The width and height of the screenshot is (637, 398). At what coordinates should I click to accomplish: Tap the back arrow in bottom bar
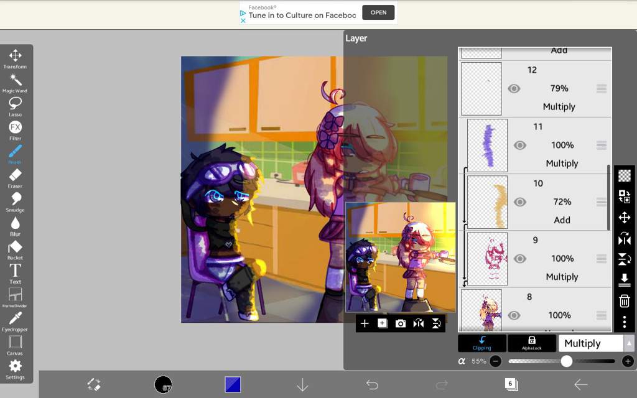click(581, 384)
